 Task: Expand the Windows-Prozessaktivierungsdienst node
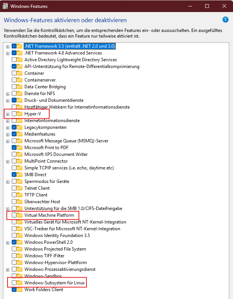pyautogui.click(x=8, y=270)
